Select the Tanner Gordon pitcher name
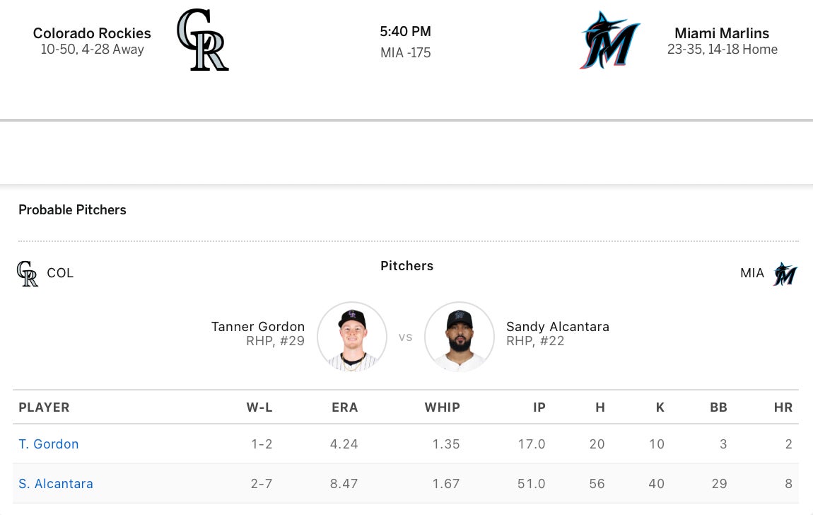 [258, 327]
